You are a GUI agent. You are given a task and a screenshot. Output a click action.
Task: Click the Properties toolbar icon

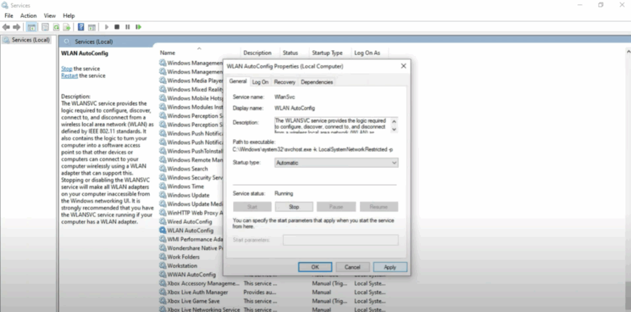click(x=45, y=27)
